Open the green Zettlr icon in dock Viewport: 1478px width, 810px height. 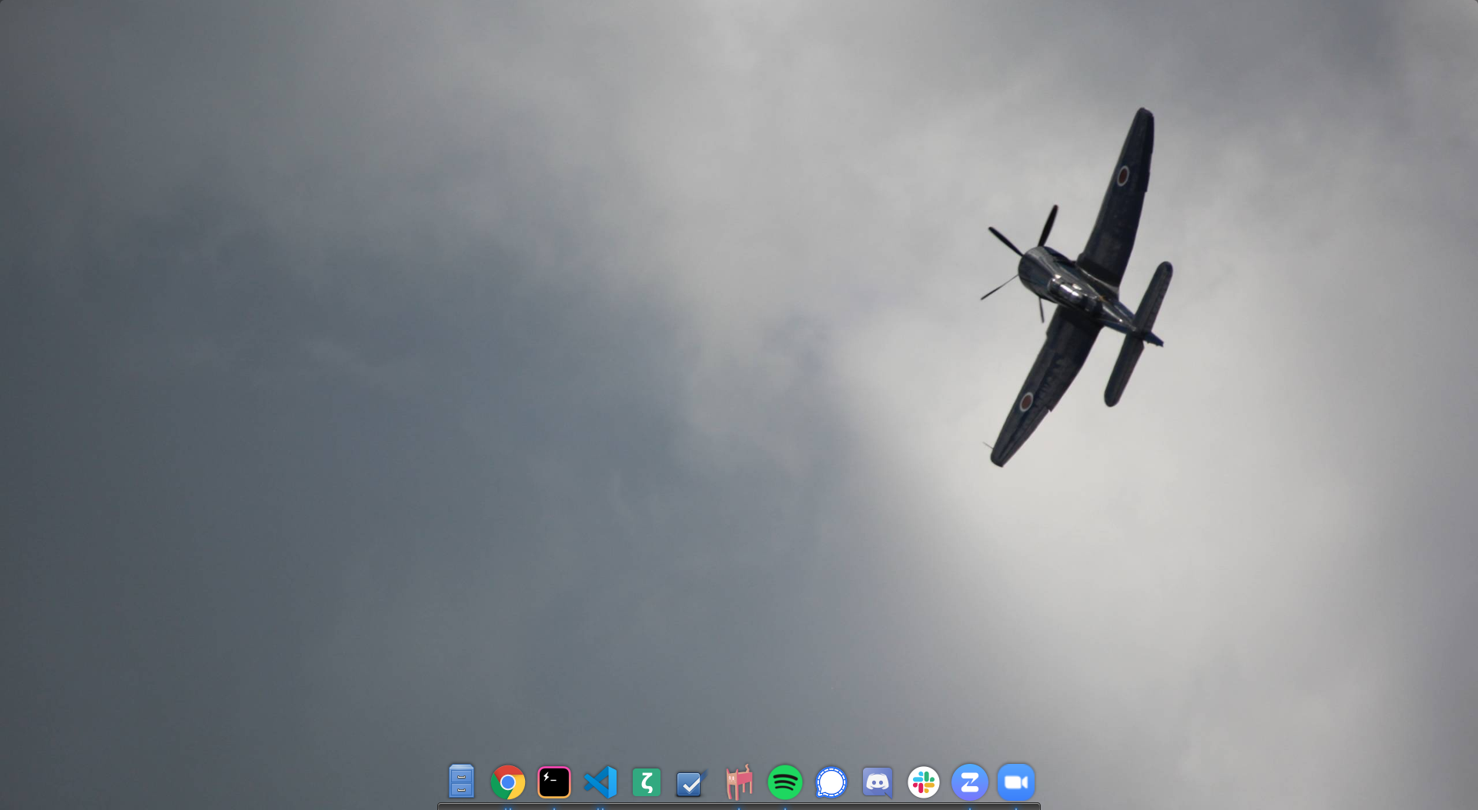[647, 783]
